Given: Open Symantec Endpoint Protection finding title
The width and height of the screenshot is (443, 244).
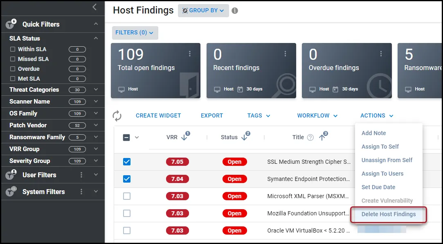Looking at the screenshot, I should [308, 179].
